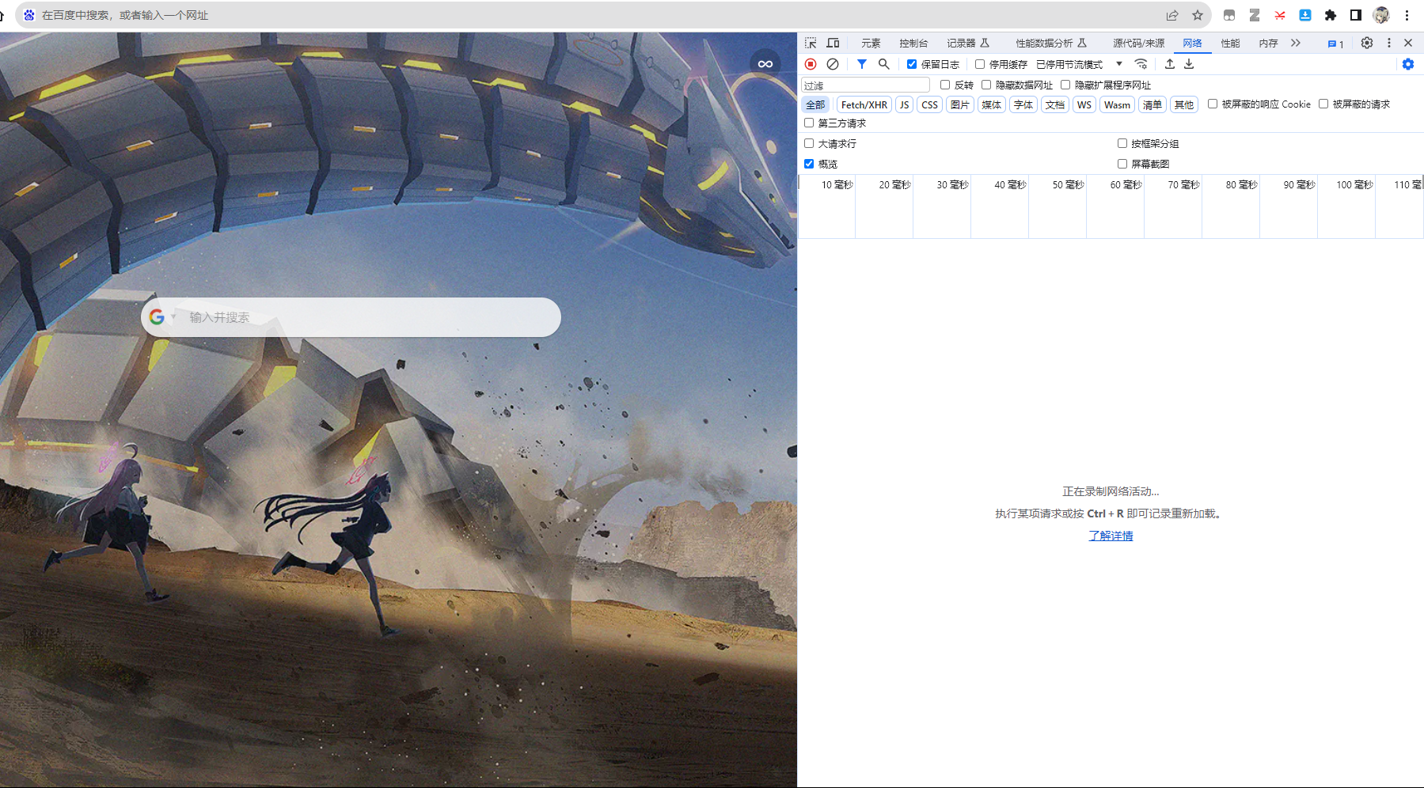
Task: Check 隐藏数据网址 option
Action: pos(986,85)
